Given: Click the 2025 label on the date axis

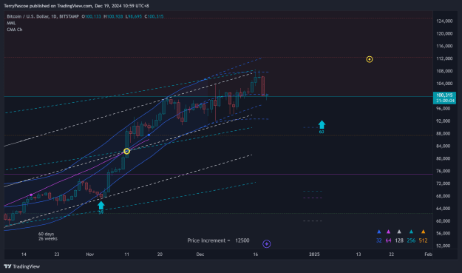Looking at the screenshot, I should click(x=314, y=255).
